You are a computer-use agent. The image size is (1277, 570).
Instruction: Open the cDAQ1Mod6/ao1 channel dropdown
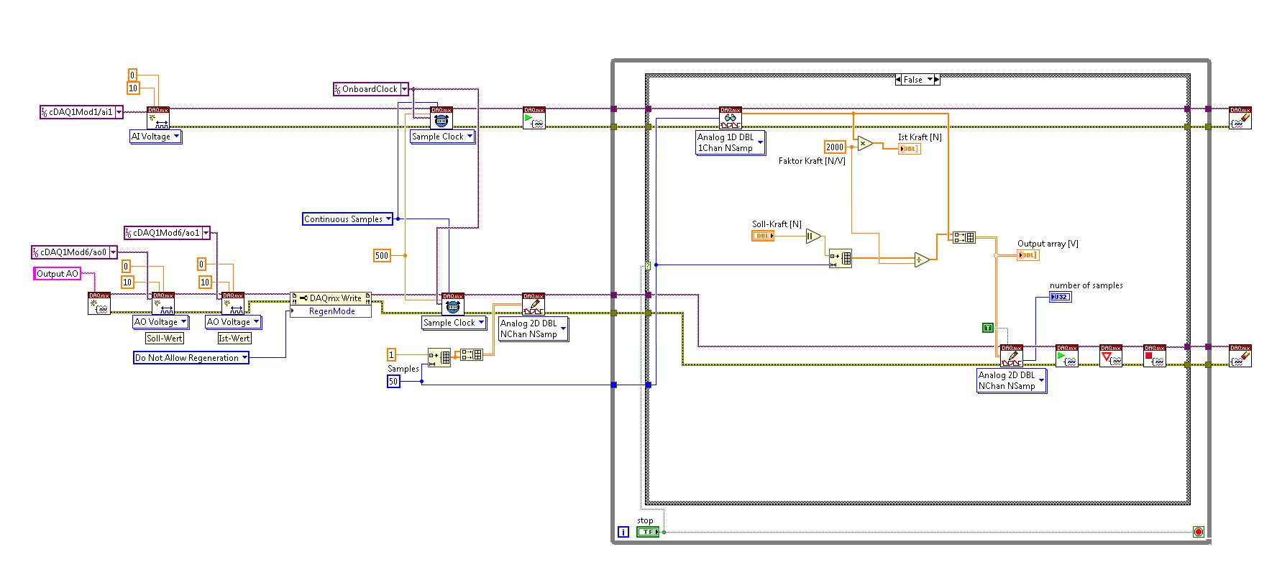[206, 233]
